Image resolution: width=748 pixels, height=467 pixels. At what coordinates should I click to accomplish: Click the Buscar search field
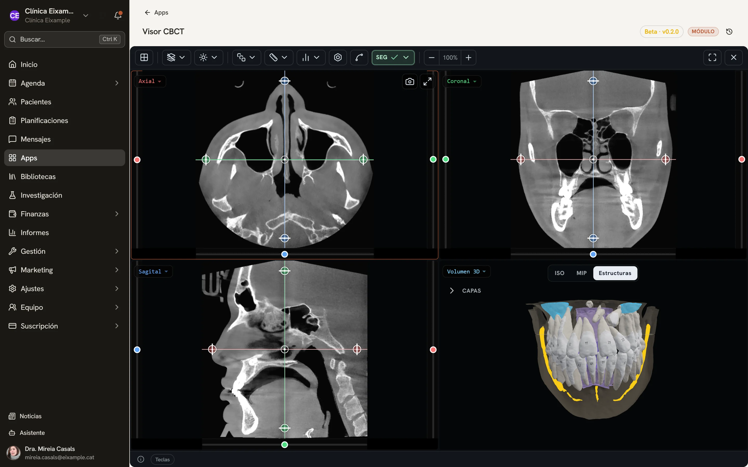click(65, 39)
